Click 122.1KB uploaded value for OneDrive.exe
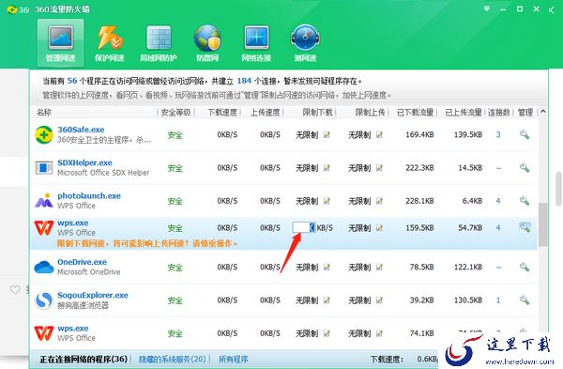 pos(468,267)
